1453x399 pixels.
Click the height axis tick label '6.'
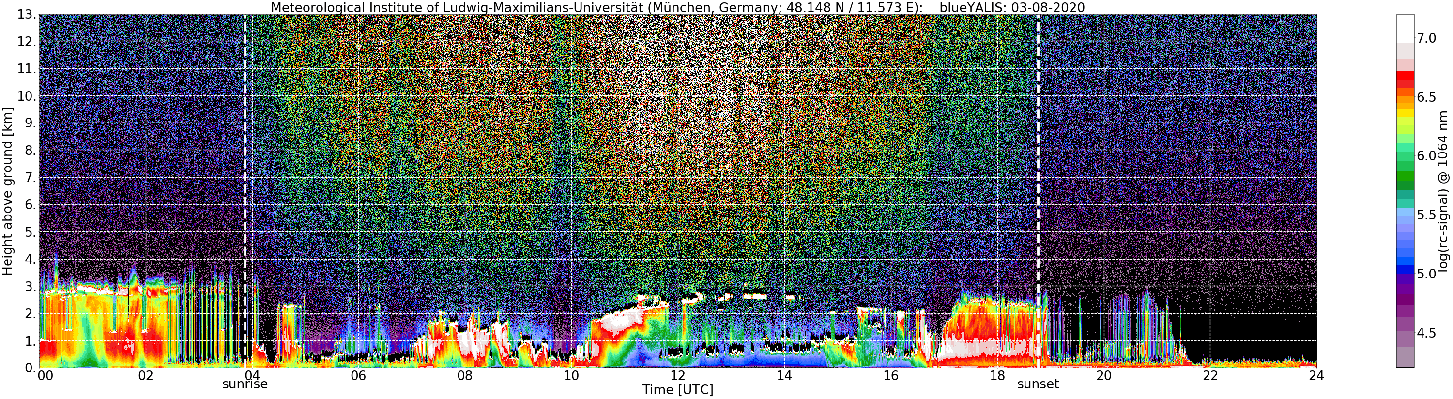30,205
